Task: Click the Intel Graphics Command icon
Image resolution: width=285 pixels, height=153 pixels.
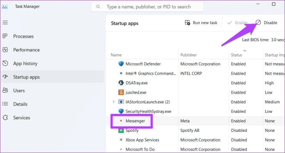Action: pos(121,73)
